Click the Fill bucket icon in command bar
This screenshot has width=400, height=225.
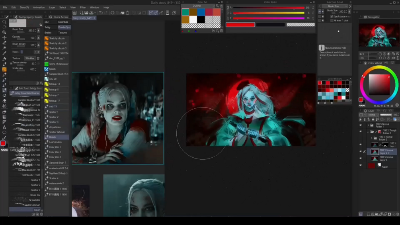coord(123,13)
